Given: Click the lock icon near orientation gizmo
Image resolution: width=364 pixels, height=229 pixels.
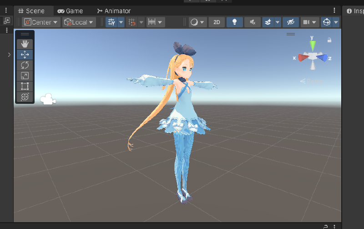Looking at the screenshot, I should point(329,40).
